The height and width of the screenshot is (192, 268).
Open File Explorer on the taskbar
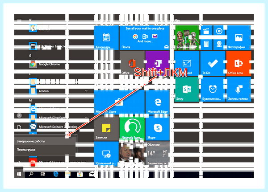coord(68,174)
